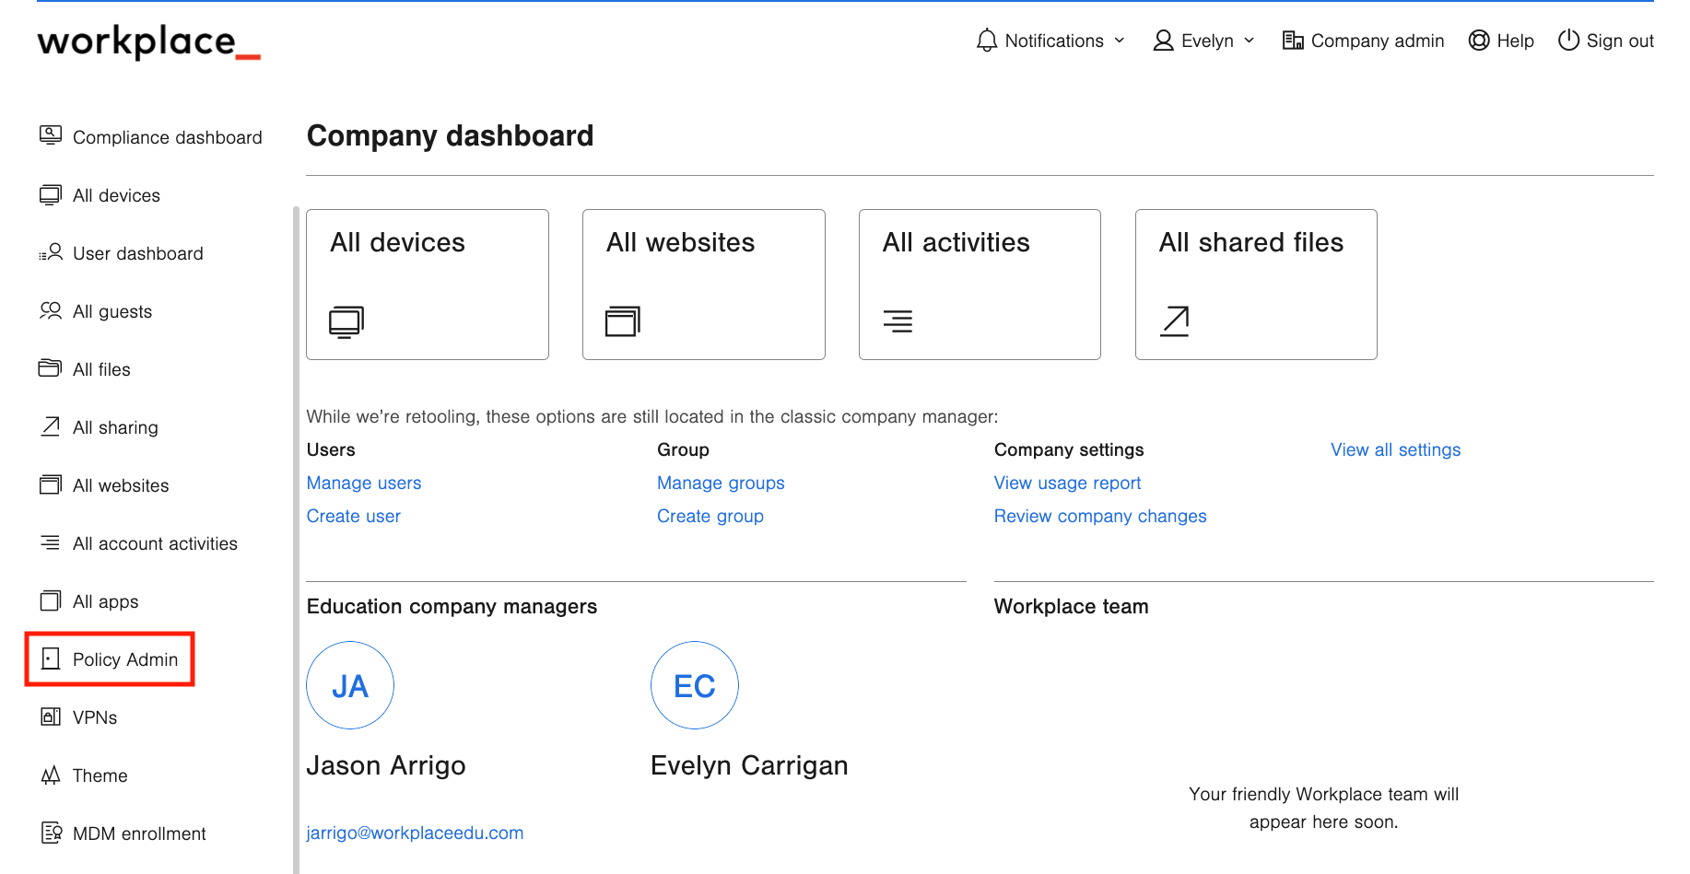Click View all settings
This screenshot has width=1690, height=874.
click(x=1395, y=449)
